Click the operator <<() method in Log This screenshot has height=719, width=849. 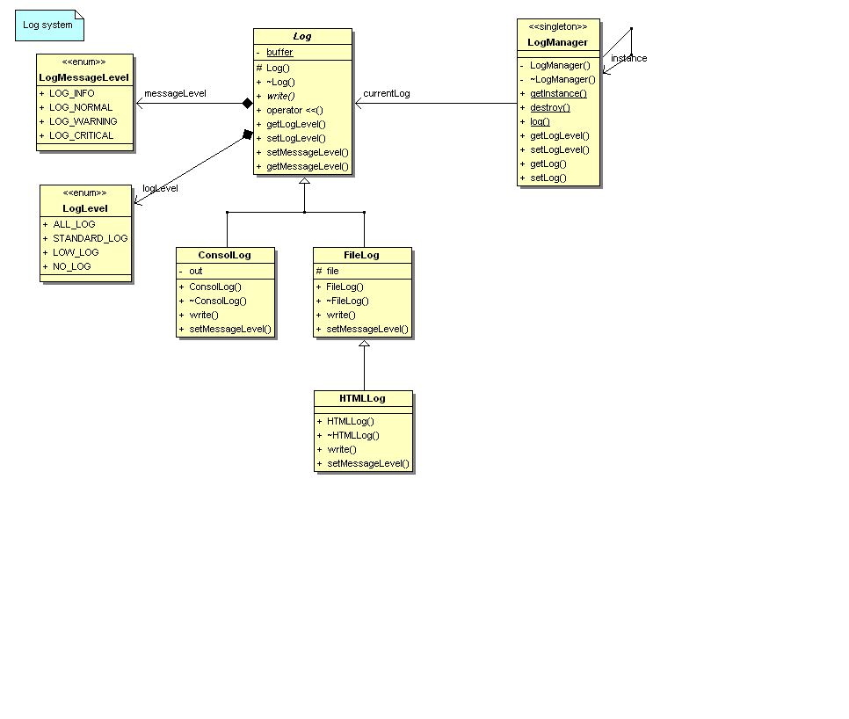pos(294,110)
